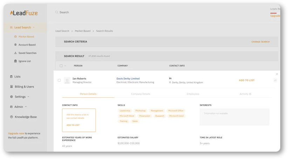Click the Photoshop skill tag
Viewport: 288px width, 159px height.
pyautogui.click(x=140, y=111)
